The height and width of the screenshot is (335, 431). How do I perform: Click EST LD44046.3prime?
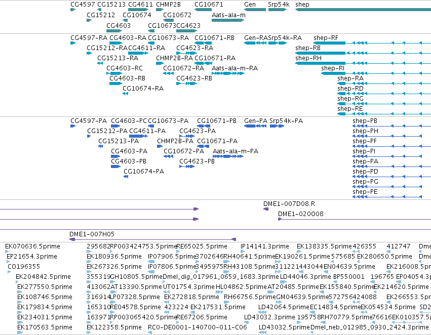pos(305,277)
